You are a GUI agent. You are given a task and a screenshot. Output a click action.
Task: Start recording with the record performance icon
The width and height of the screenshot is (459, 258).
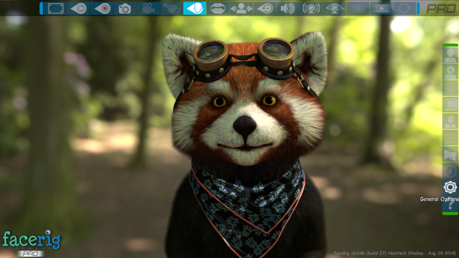coord(102,8)
